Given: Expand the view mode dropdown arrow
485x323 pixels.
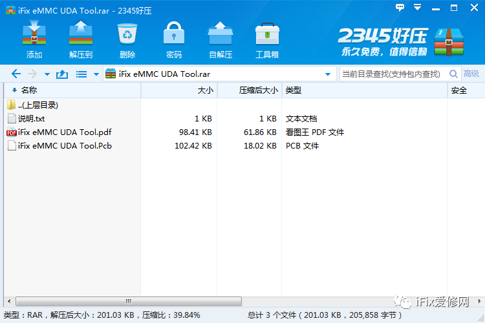Looking at the screenshot, I should [x=96, y=74].
